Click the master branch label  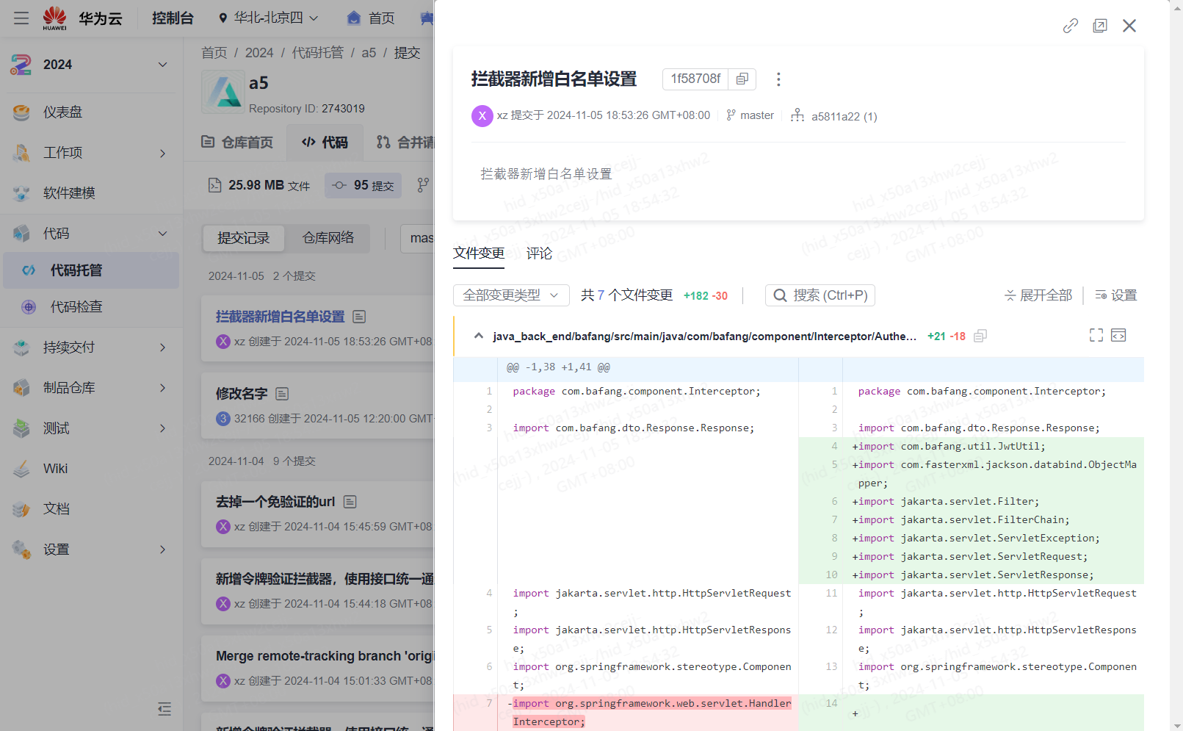750,115
